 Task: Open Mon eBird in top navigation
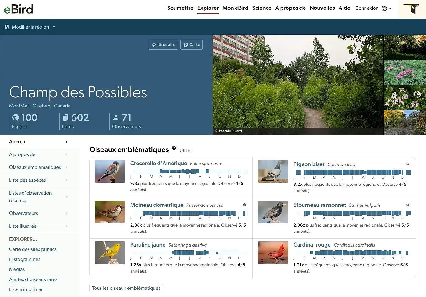click(235, 8)
